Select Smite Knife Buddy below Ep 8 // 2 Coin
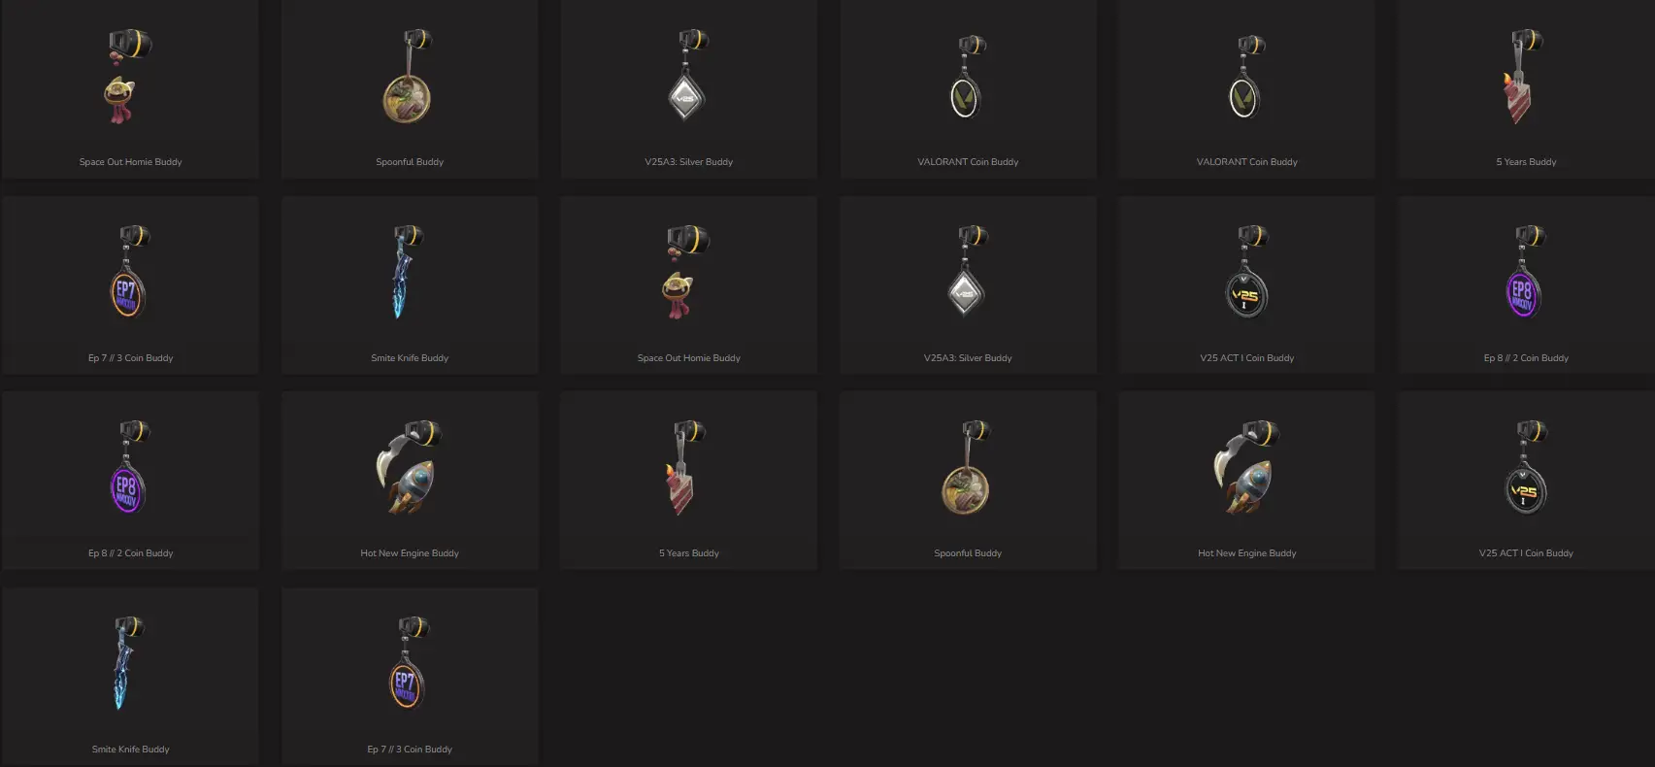 130,677
